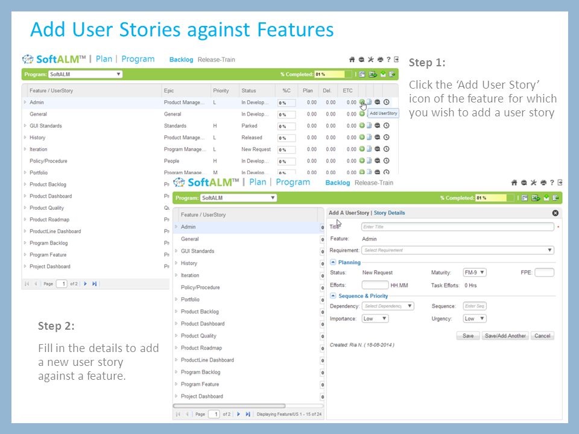Close the Add A UserStory panel

click(x=555, y=213)
